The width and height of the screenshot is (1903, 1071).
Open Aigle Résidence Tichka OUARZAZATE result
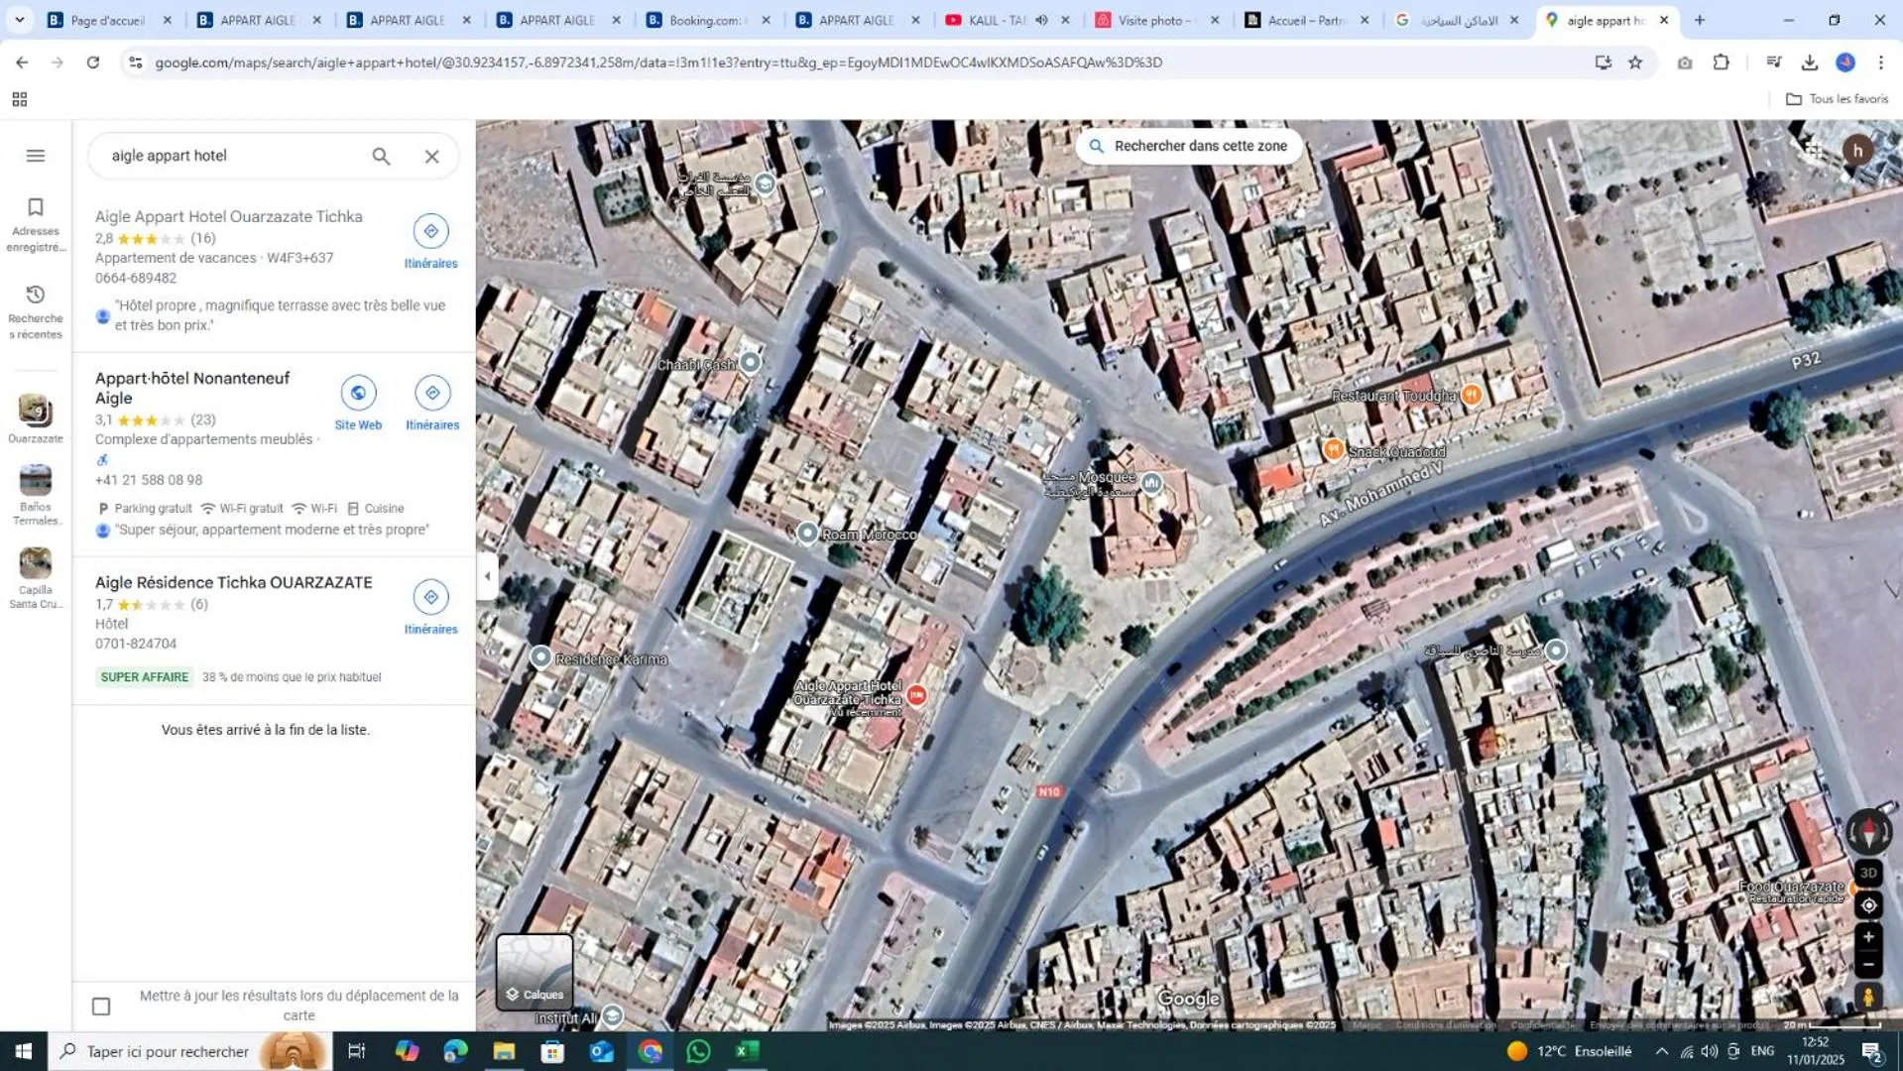point(234,582)
